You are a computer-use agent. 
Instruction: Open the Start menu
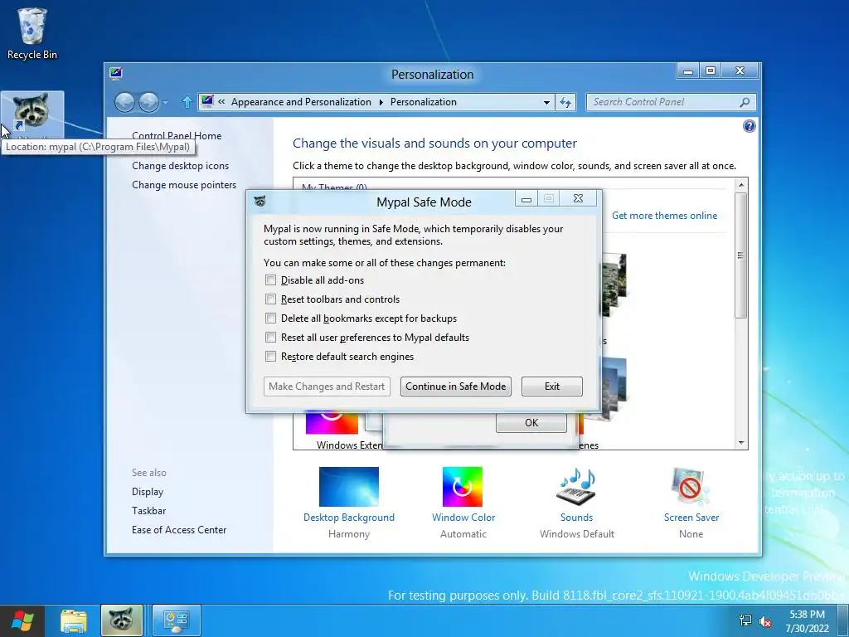click(x=22, y=620)
